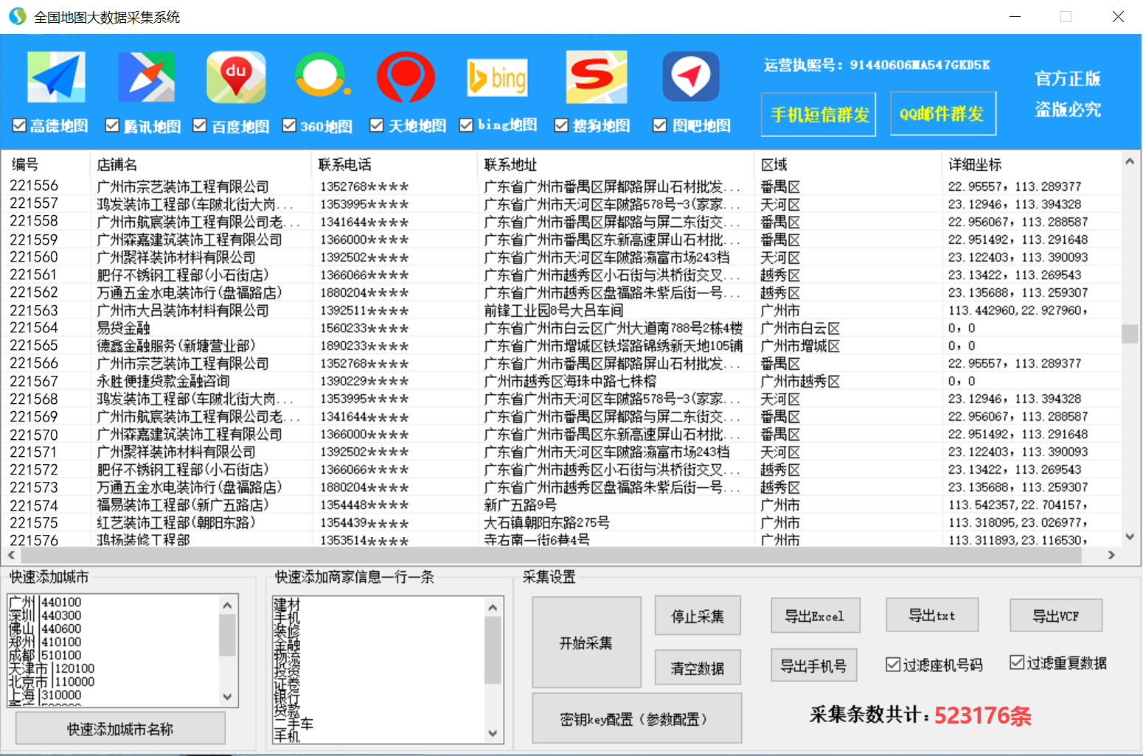
Task: Toggle the 过滤座机号码 filter option
Action: click(892, 664)
